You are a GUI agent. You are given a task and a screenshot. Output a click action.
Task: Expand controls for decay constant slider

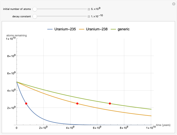coord(89,16)
